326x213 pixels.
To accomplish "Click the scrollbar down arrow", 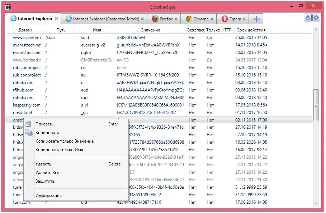I will (316, 203).
